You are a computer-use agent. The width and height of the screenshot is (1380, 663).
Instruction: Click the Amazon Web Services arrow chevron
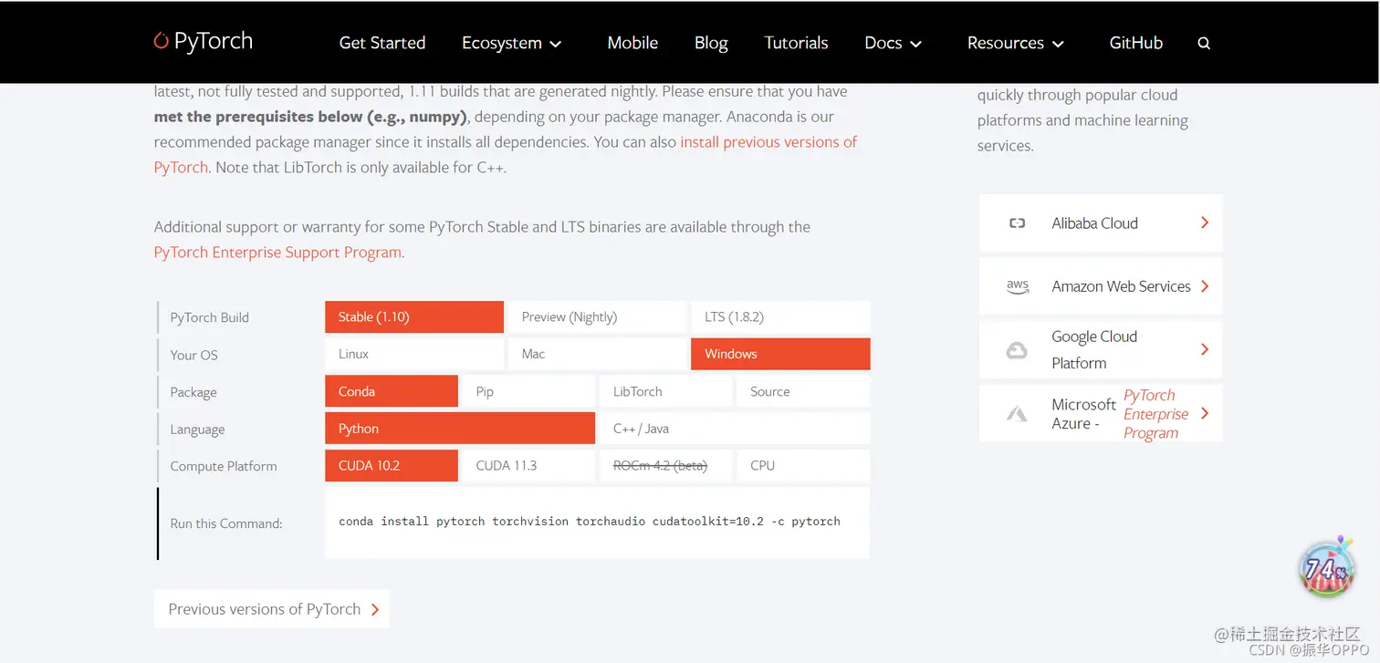click(x=1205, y=286)
